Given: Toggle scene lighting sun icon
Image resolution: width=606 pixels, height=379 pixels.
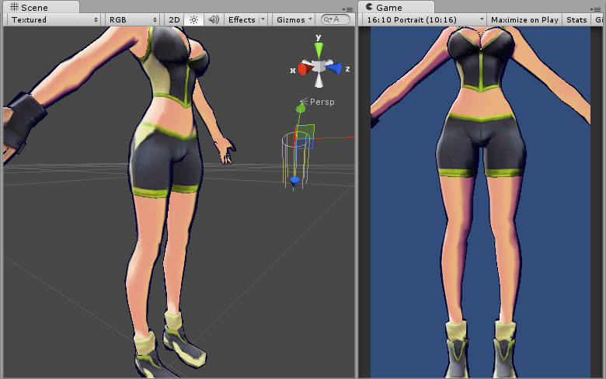Looking at the screenshot, I should click(194, 19).
